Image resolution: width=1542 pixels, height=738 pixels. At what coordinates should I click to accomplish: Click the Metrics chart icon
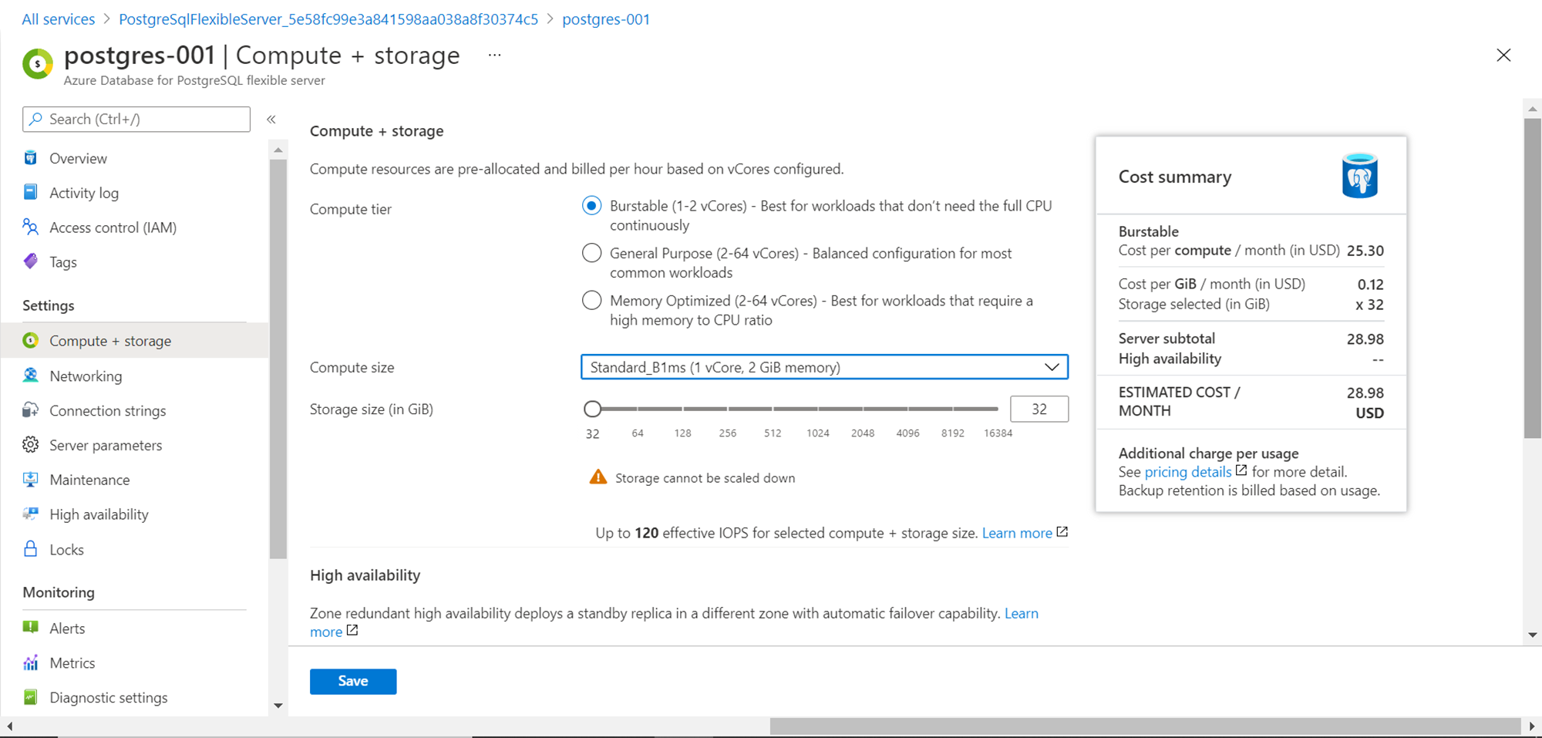31,662
